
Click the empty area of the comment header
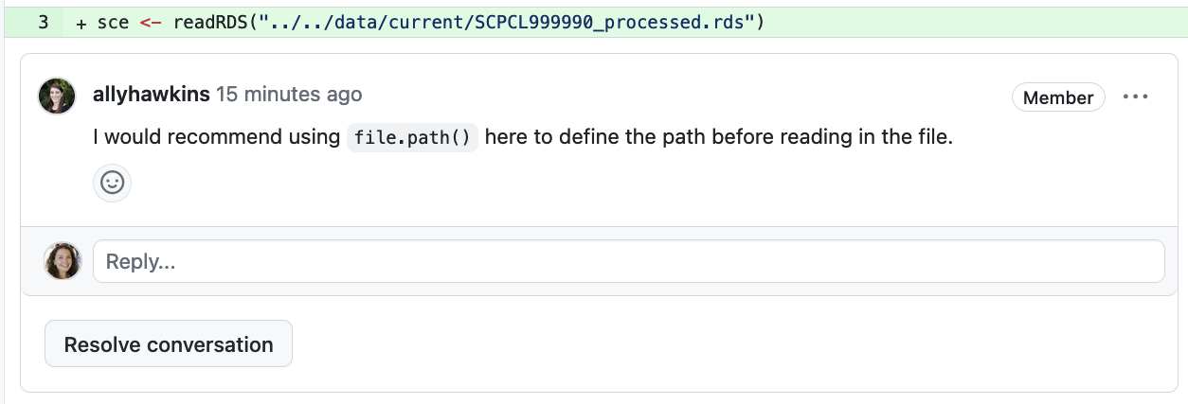click(x=682, y=96)
